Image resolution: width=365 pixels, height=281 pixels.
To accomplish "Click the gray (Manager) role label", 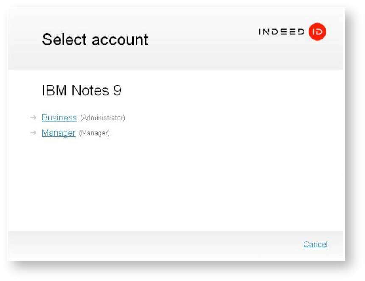I will [94, 134].
